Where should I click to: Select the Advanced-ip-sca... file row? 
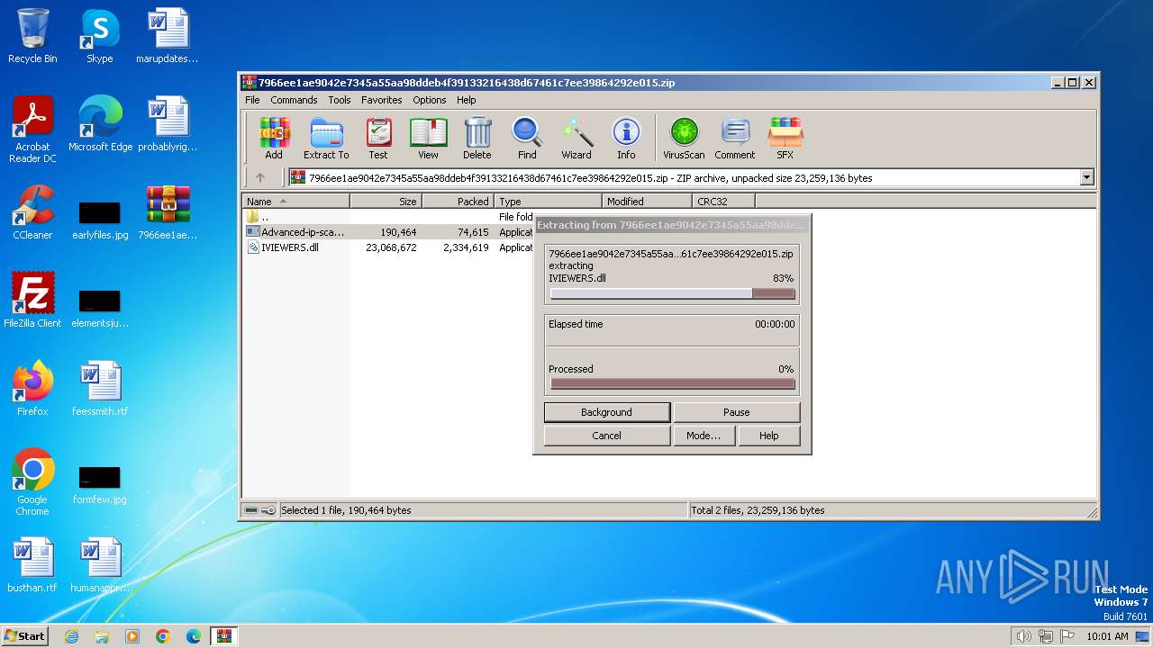click(x=389, y=232)
